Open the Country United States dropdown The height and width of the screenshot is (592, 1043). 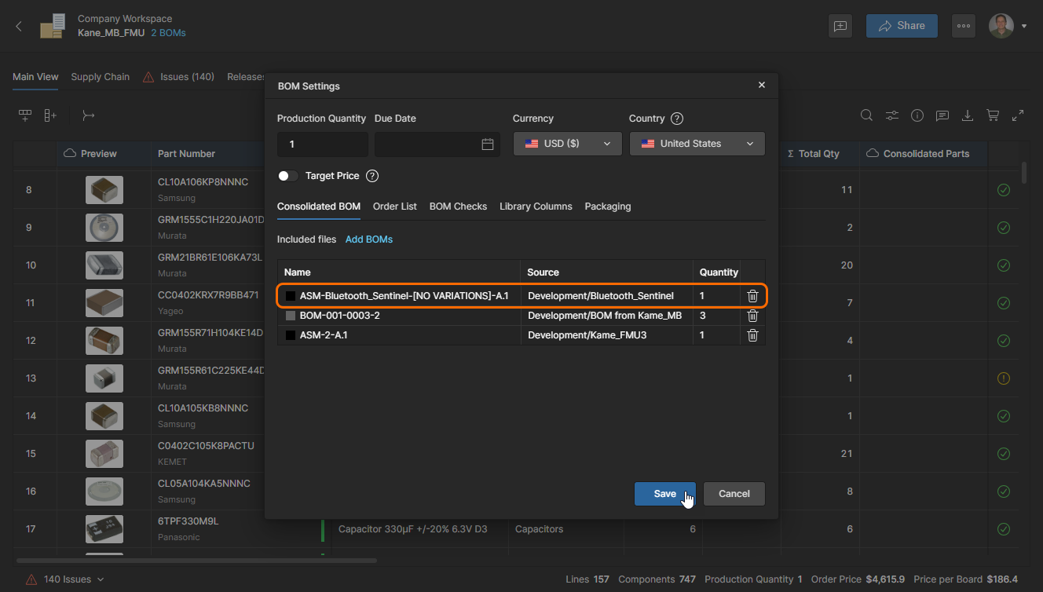[697, 144]
